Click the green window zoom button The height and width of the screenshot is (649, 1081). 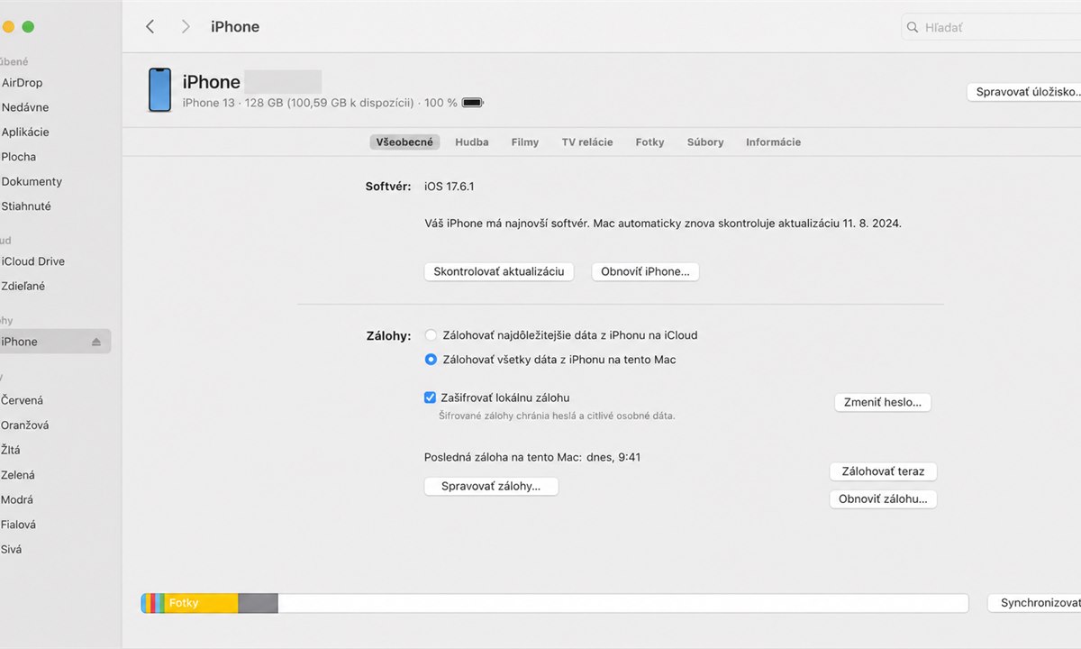[x=28, y=27]
